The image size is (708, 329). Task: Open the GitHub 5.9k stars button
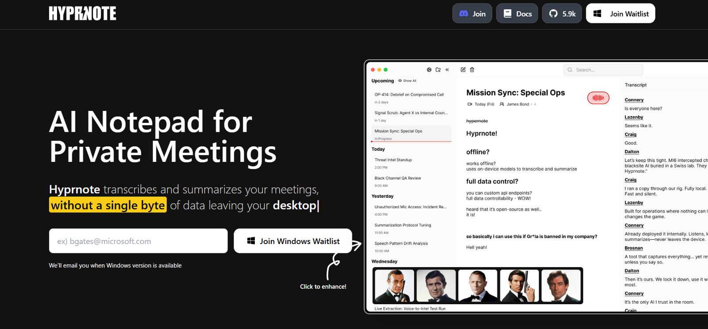(562, 14)
